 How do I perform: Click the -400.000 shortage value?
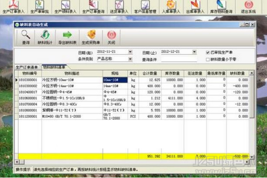pos(241,86)
